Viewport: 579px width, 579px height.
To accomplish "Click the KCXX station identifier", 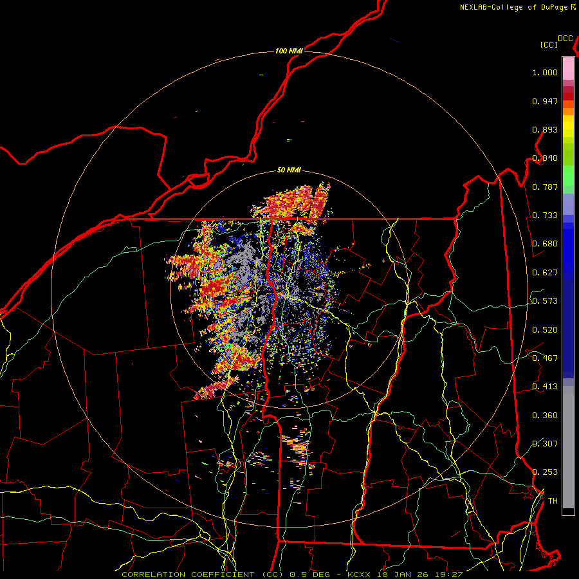I will 359,574.
